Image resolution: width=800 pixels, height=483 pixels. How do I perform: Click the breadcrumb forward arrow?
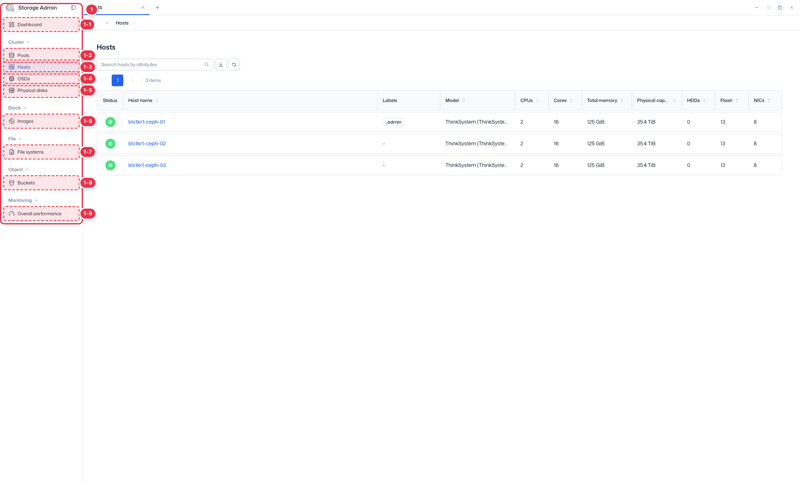coord(107,23)
